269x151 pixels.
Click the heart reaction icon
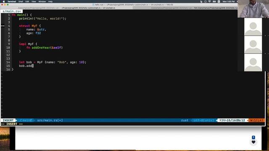click(x=253, y=142)
